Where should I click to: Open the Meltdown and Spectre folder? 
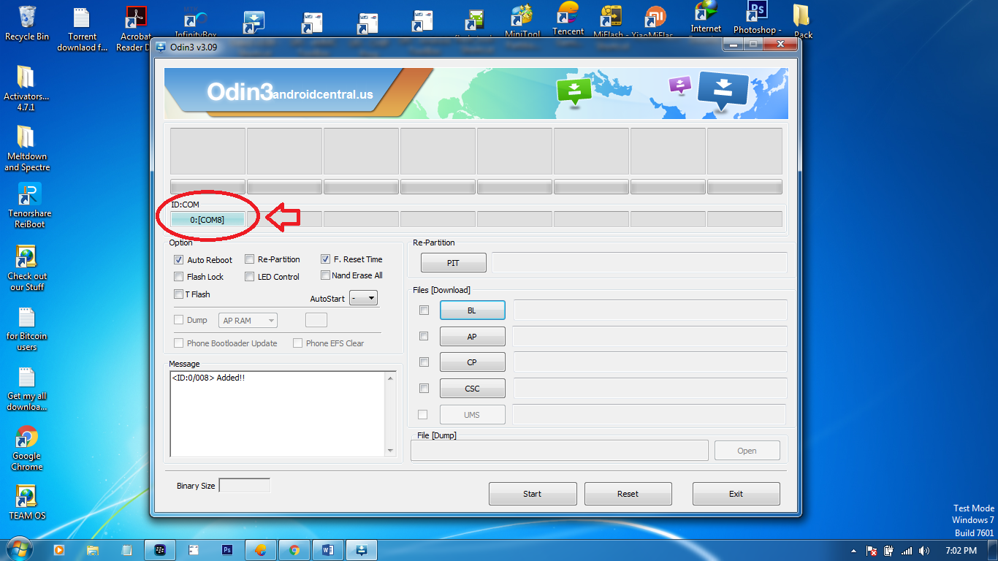(26, 149)
